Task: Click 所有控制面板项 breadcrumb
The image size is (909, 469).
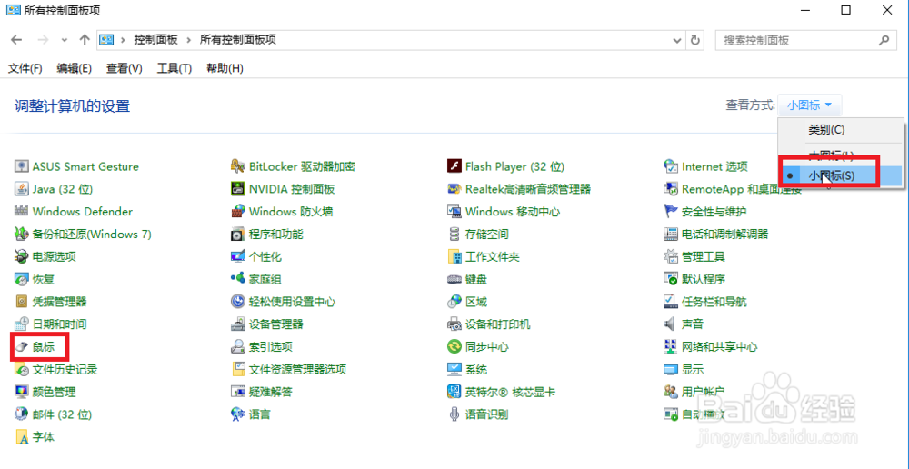Action: pyautogui.click(x=237, y=40)
